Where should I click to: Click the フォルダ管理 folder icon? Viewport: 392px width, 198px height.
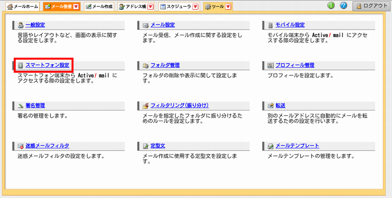tap(146, 65)
